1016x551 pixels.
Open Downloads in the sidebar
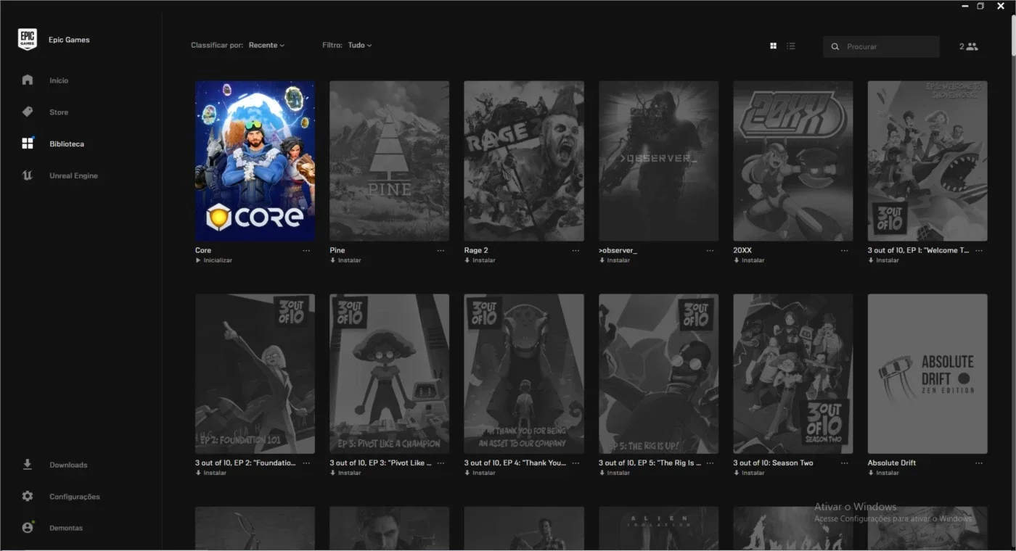click(x=68, y=465)
